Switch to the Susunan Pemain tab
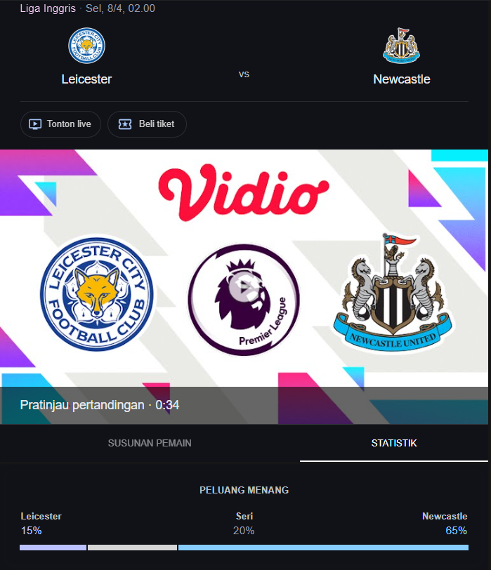 tap(150, 443)
